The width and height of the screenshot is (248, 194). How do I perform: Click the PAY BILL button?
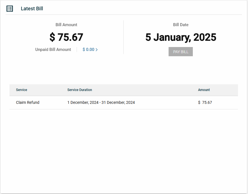pyautogui.click(x=181, y=51)
